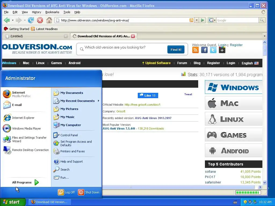Reload the page with the refresh icon
The image size is (275, 206).
[x=31, y=20]
